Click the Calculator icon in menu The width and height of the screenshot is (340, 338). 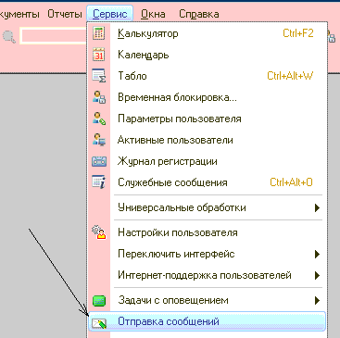click(x=99, y=33)
